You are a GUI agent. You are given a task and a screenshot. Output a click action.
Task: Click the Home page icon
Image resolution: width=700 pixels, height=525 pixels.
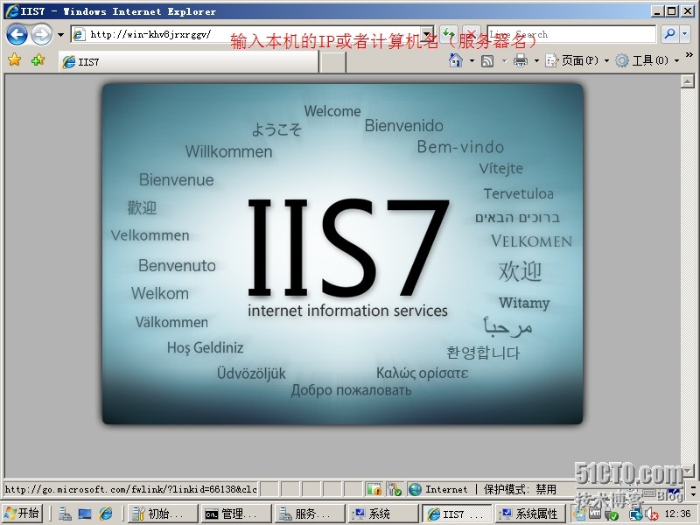455,60
